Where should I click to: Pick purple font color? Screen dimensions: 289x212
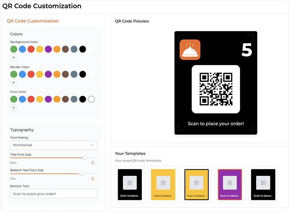(48, 99)
